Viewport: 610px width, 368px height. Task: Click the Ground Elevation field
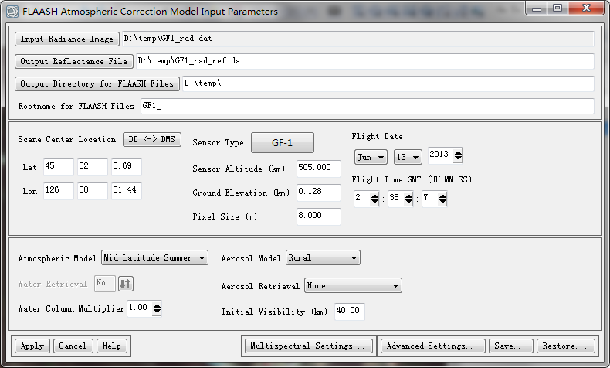(x=319, y=193)
